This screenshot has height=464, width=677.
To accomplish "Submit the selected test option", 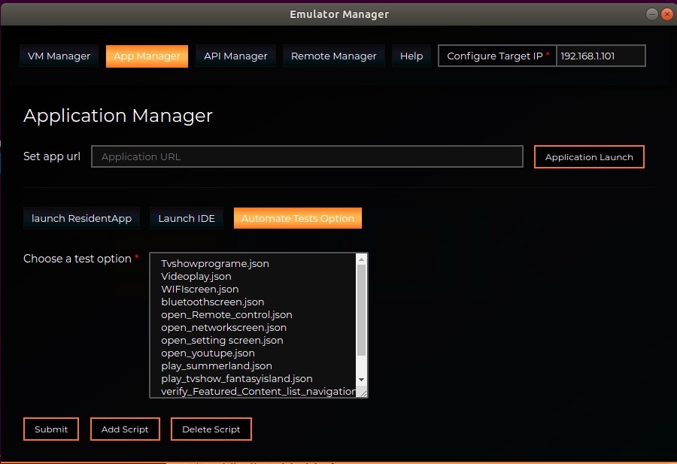I will [51, 429].
